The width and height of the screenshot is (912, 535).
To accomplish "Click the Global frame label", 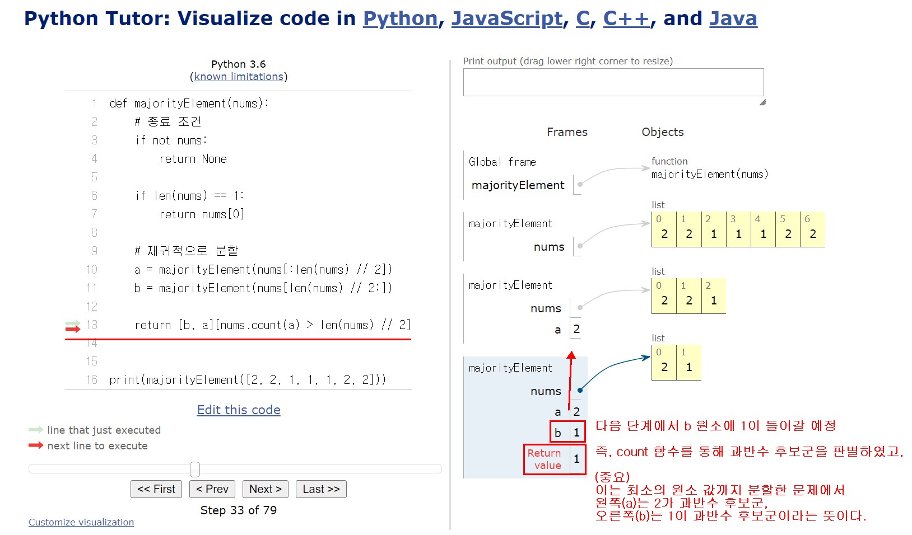I will [x=502, y=162].
